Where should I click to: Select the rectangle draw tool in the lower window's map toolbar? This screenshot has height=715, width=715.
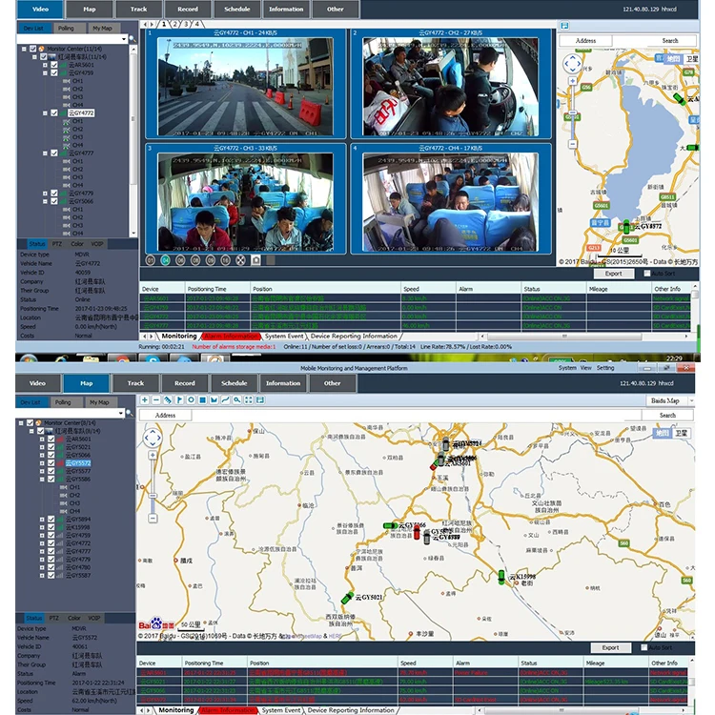click(202, 399)
